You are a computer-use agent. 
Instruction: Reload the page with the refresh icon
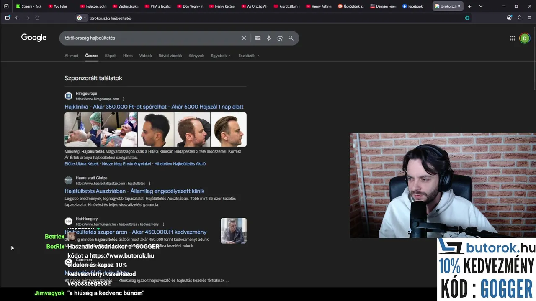[x=37, y=18]
